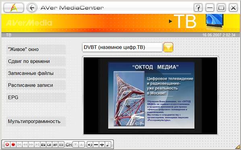Click the TV preview video window
The image size is (241, 150).
[x=150, y=96]
